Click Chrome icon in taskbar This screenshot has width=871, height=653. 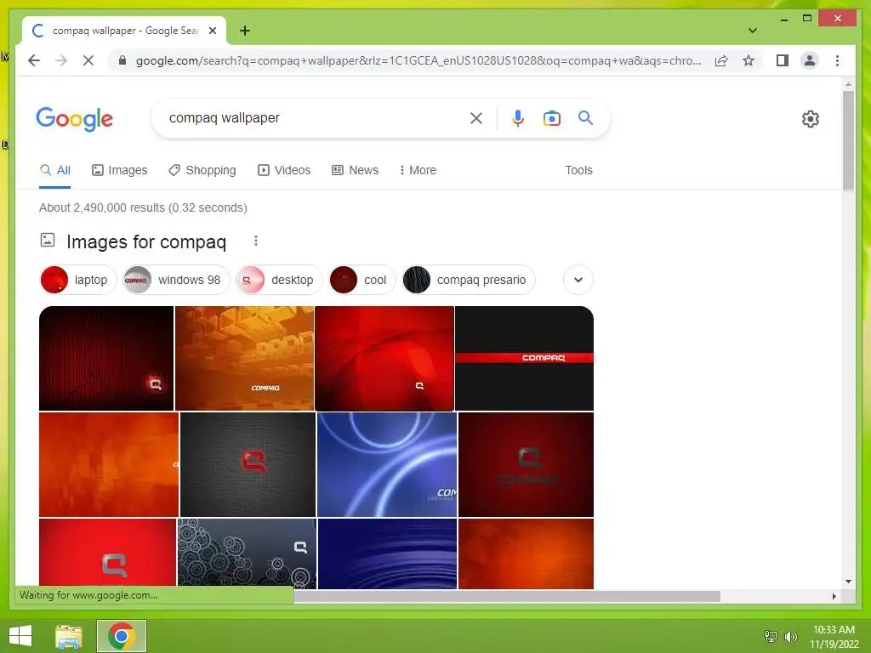coord(122,636)
